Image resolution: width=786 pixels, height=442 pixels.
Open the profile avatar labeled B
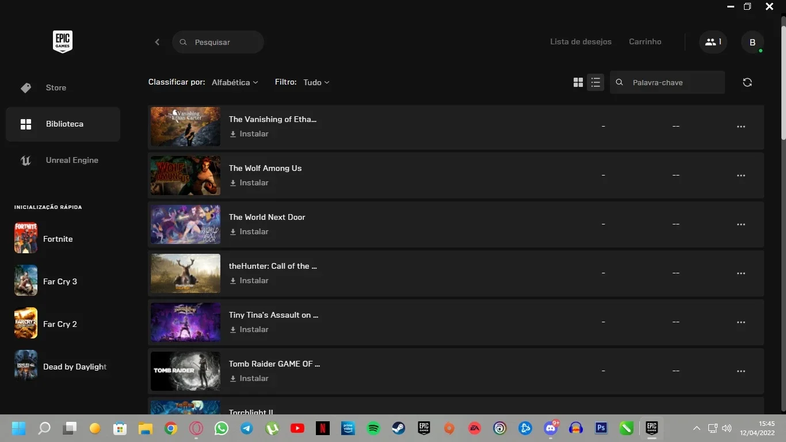753,42
